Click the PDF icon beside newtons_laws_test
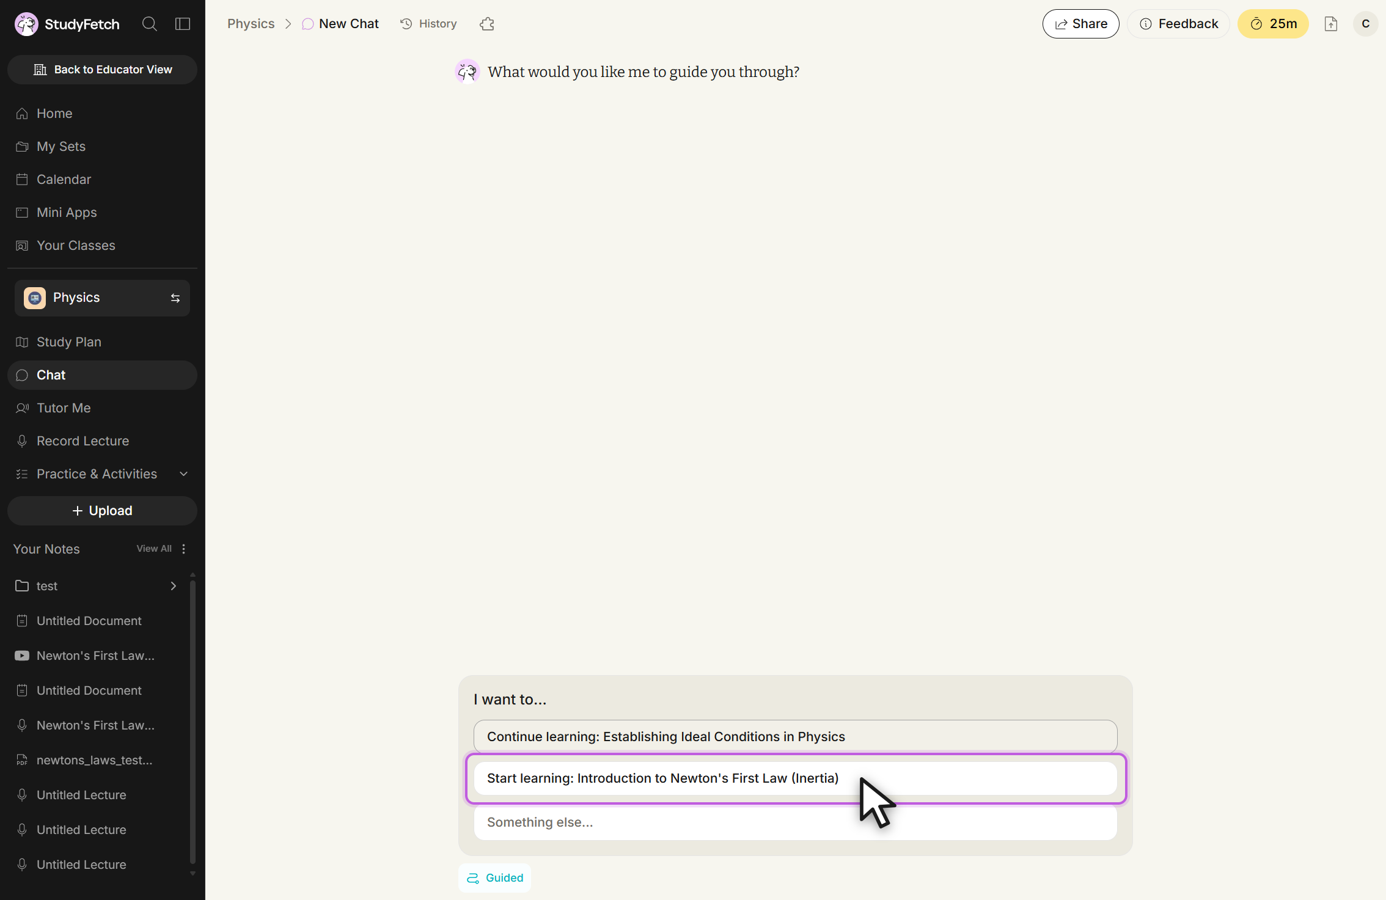 pos(22,760)
